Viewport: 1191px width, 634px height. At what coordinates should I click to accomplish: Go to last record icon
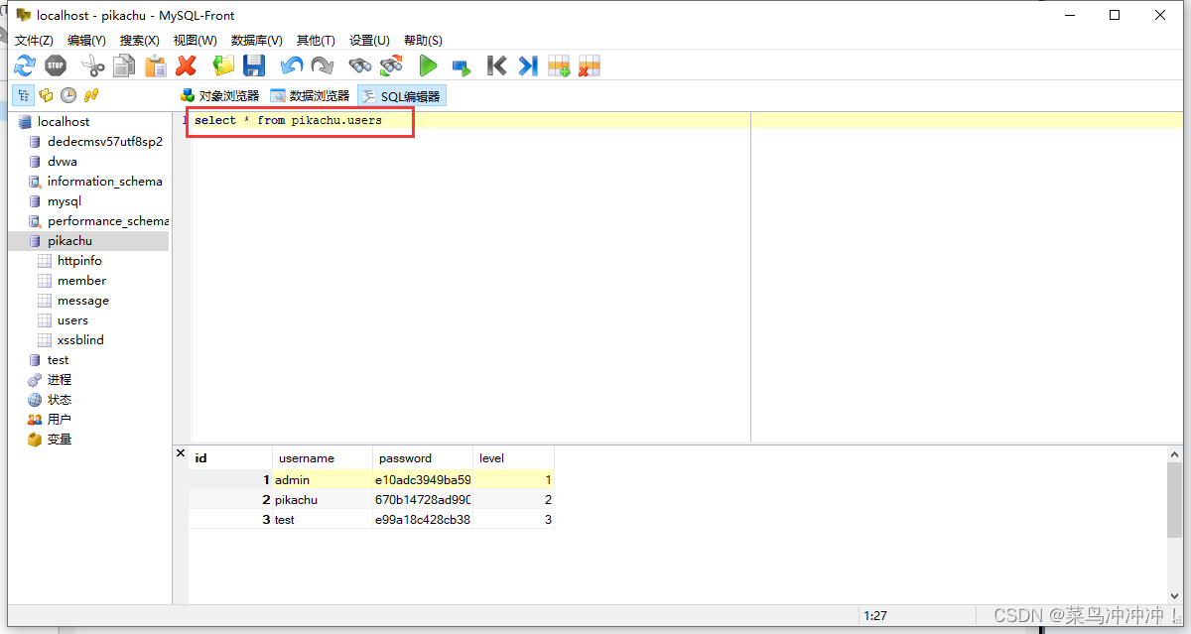click(528, 66)
